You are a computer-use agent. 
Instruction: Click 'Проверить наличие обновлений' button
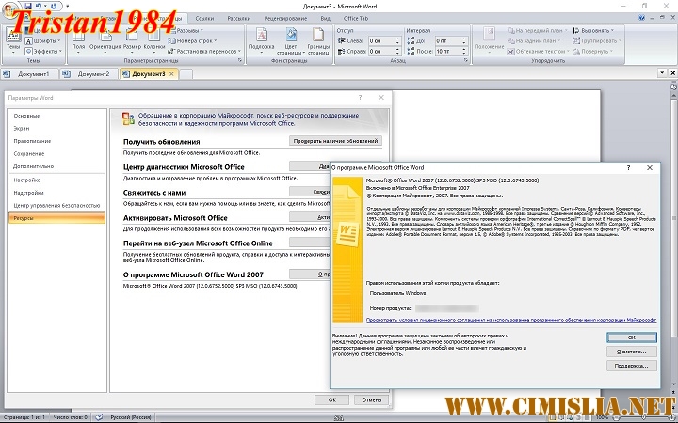[336, 141]
